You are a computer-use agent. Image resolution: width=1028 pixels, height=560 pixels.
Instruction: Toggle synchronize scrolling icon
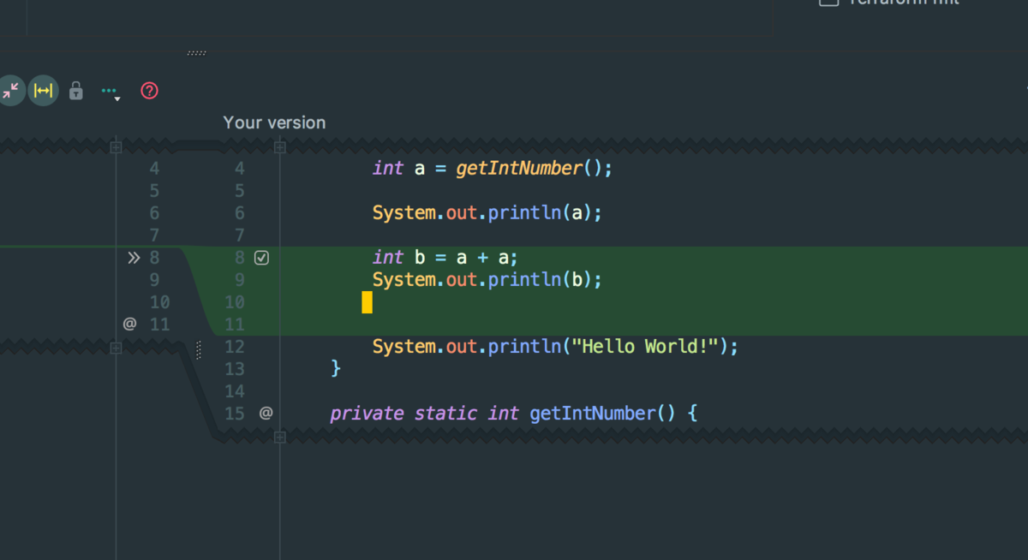(43, 90)
